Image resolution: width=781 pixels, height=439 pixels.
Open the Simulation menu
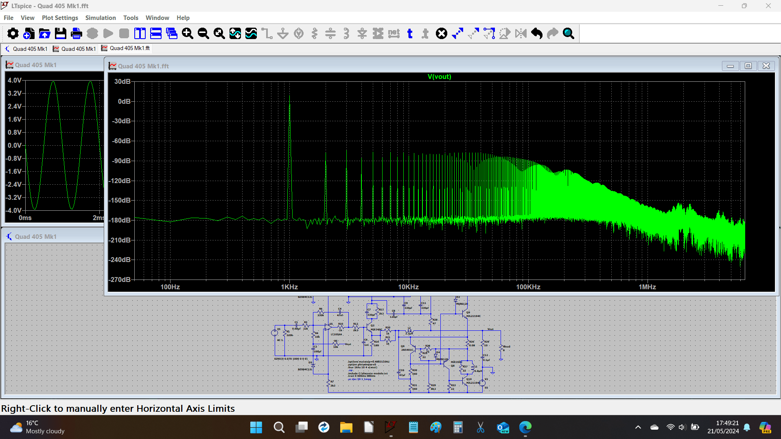click(101, 18)
